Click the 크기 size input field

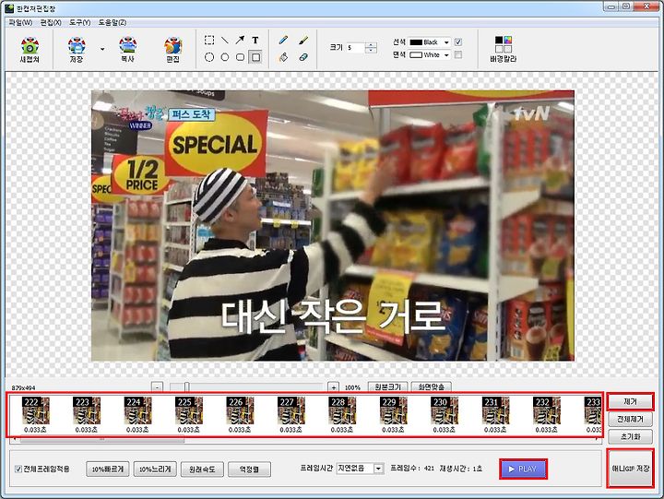(355, 48)
